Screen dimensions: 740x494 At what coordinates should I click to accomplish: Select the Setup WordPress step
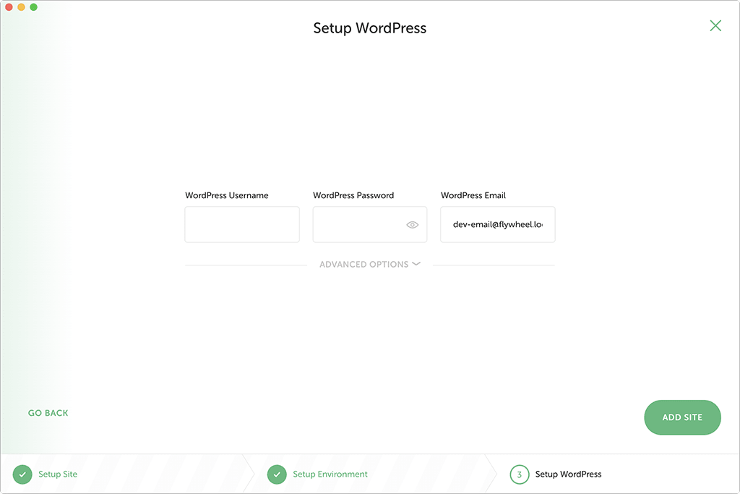point(568,474)
